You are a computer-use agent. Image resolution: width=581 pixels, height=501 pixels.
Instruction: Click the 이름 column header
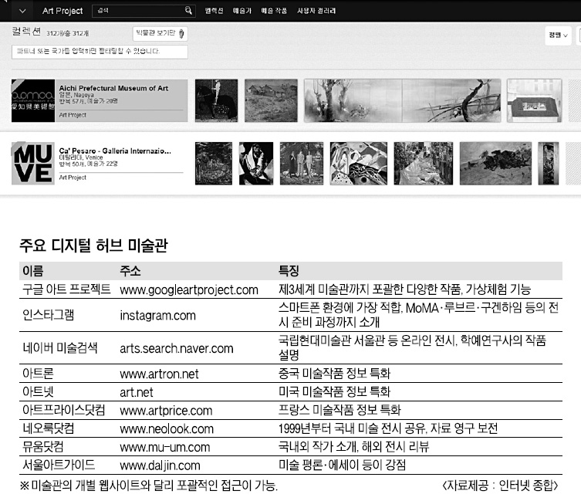[33, 271]
